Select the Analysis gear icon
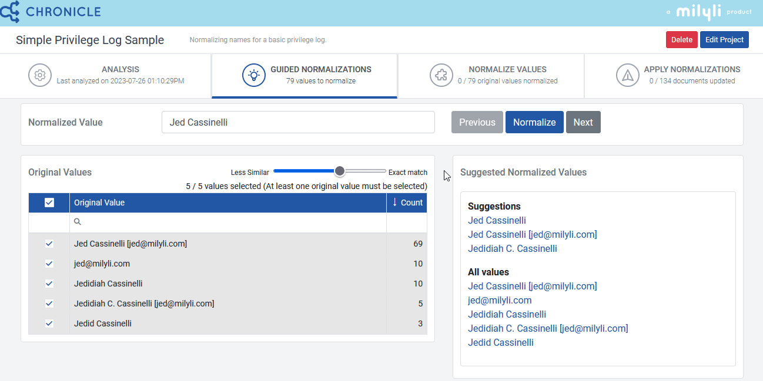Image resolution: width=763 pixels, height=381 pixels. point(39,75)
